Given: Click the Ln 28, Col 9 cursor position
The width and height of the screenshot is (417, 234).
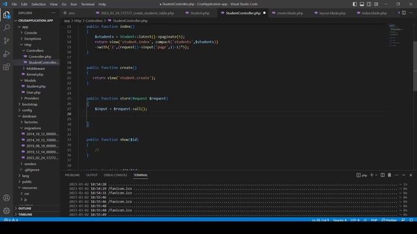Looking at the screenshot, I should pyautogui.click(x=320, y=220).
